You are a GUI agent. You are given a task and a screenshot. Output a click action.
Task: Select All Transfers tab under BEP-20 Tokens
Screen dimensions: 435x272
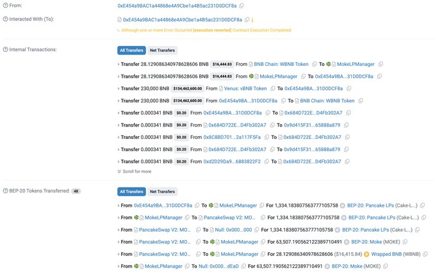tap(131, 191)
